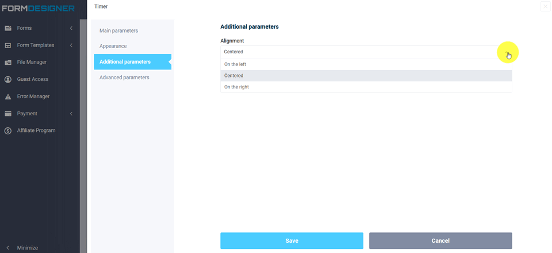Click the Affiliate Program dollar icon

click(8, 131)
